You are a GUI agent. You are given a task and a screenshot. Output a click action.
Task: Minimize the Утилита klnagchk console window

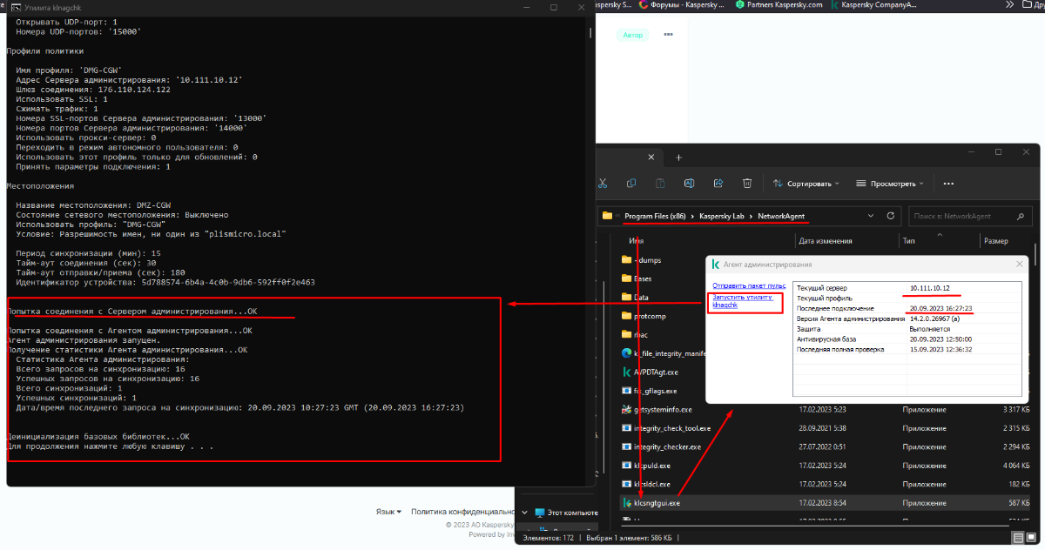527,6
